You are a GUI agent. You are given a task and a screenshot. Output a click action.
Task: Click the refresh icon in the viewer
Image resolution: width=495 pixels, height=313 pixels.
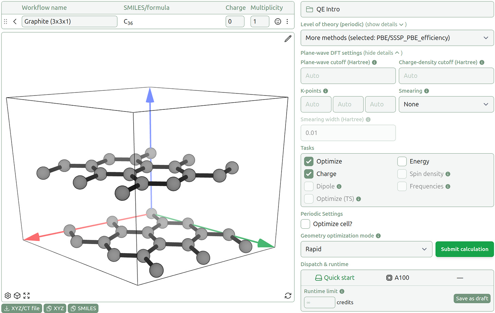click(288, 296)
